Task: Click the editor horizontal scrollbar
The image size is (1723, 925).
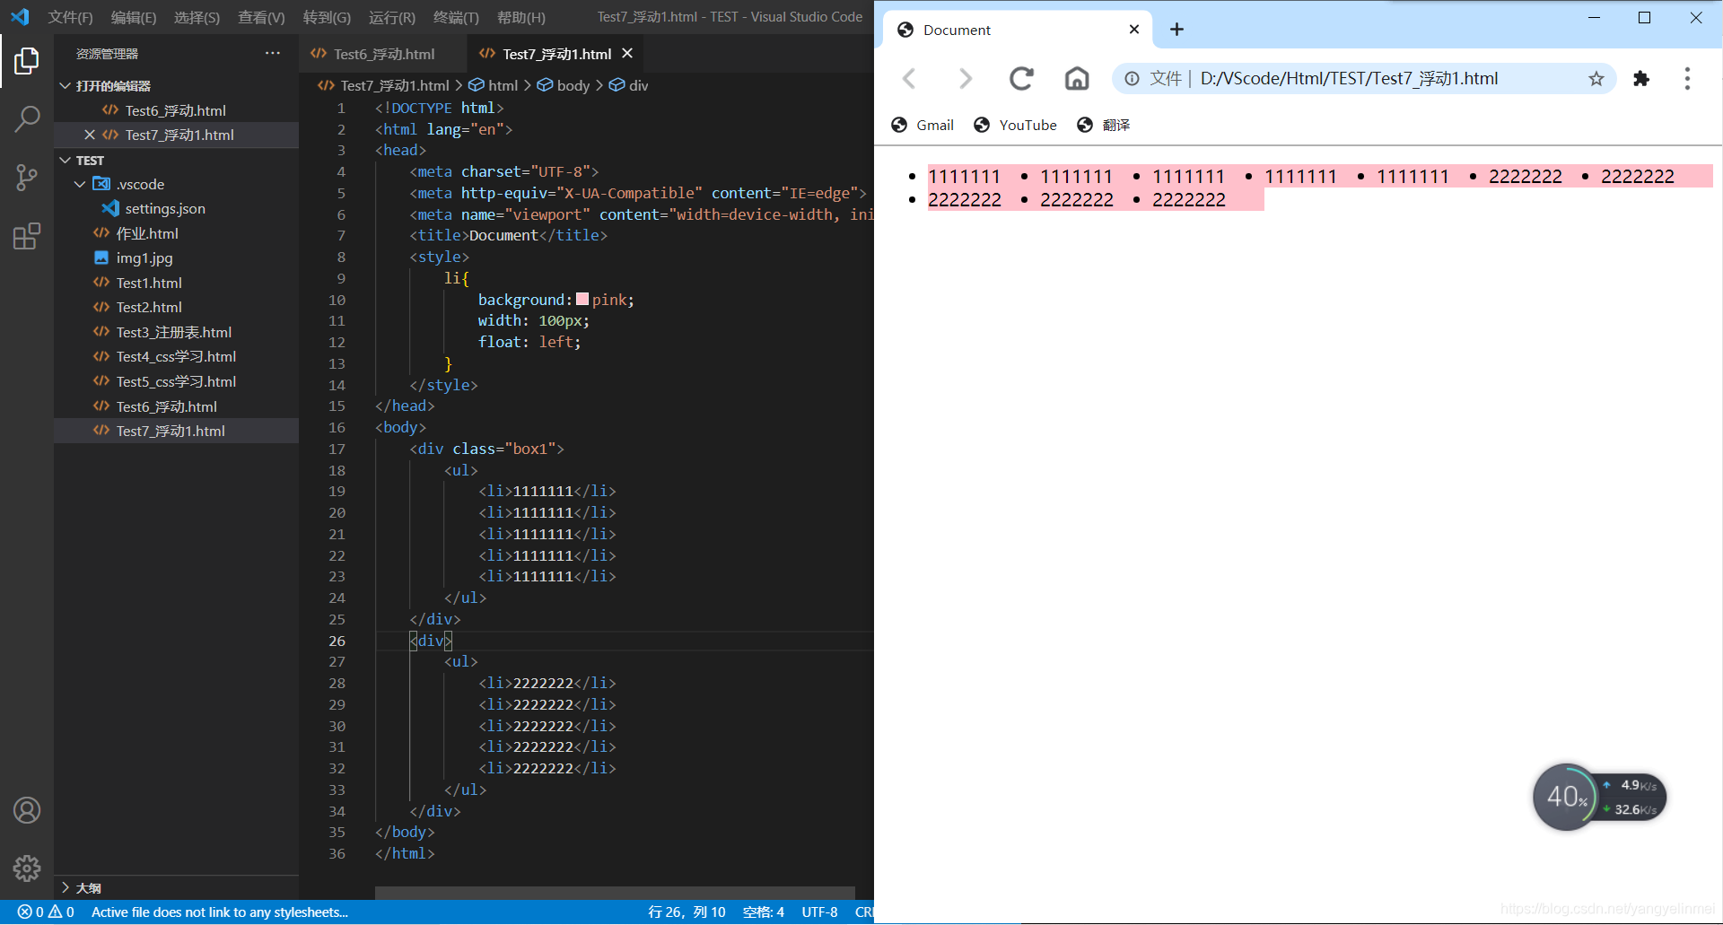Action: point(614,893)
